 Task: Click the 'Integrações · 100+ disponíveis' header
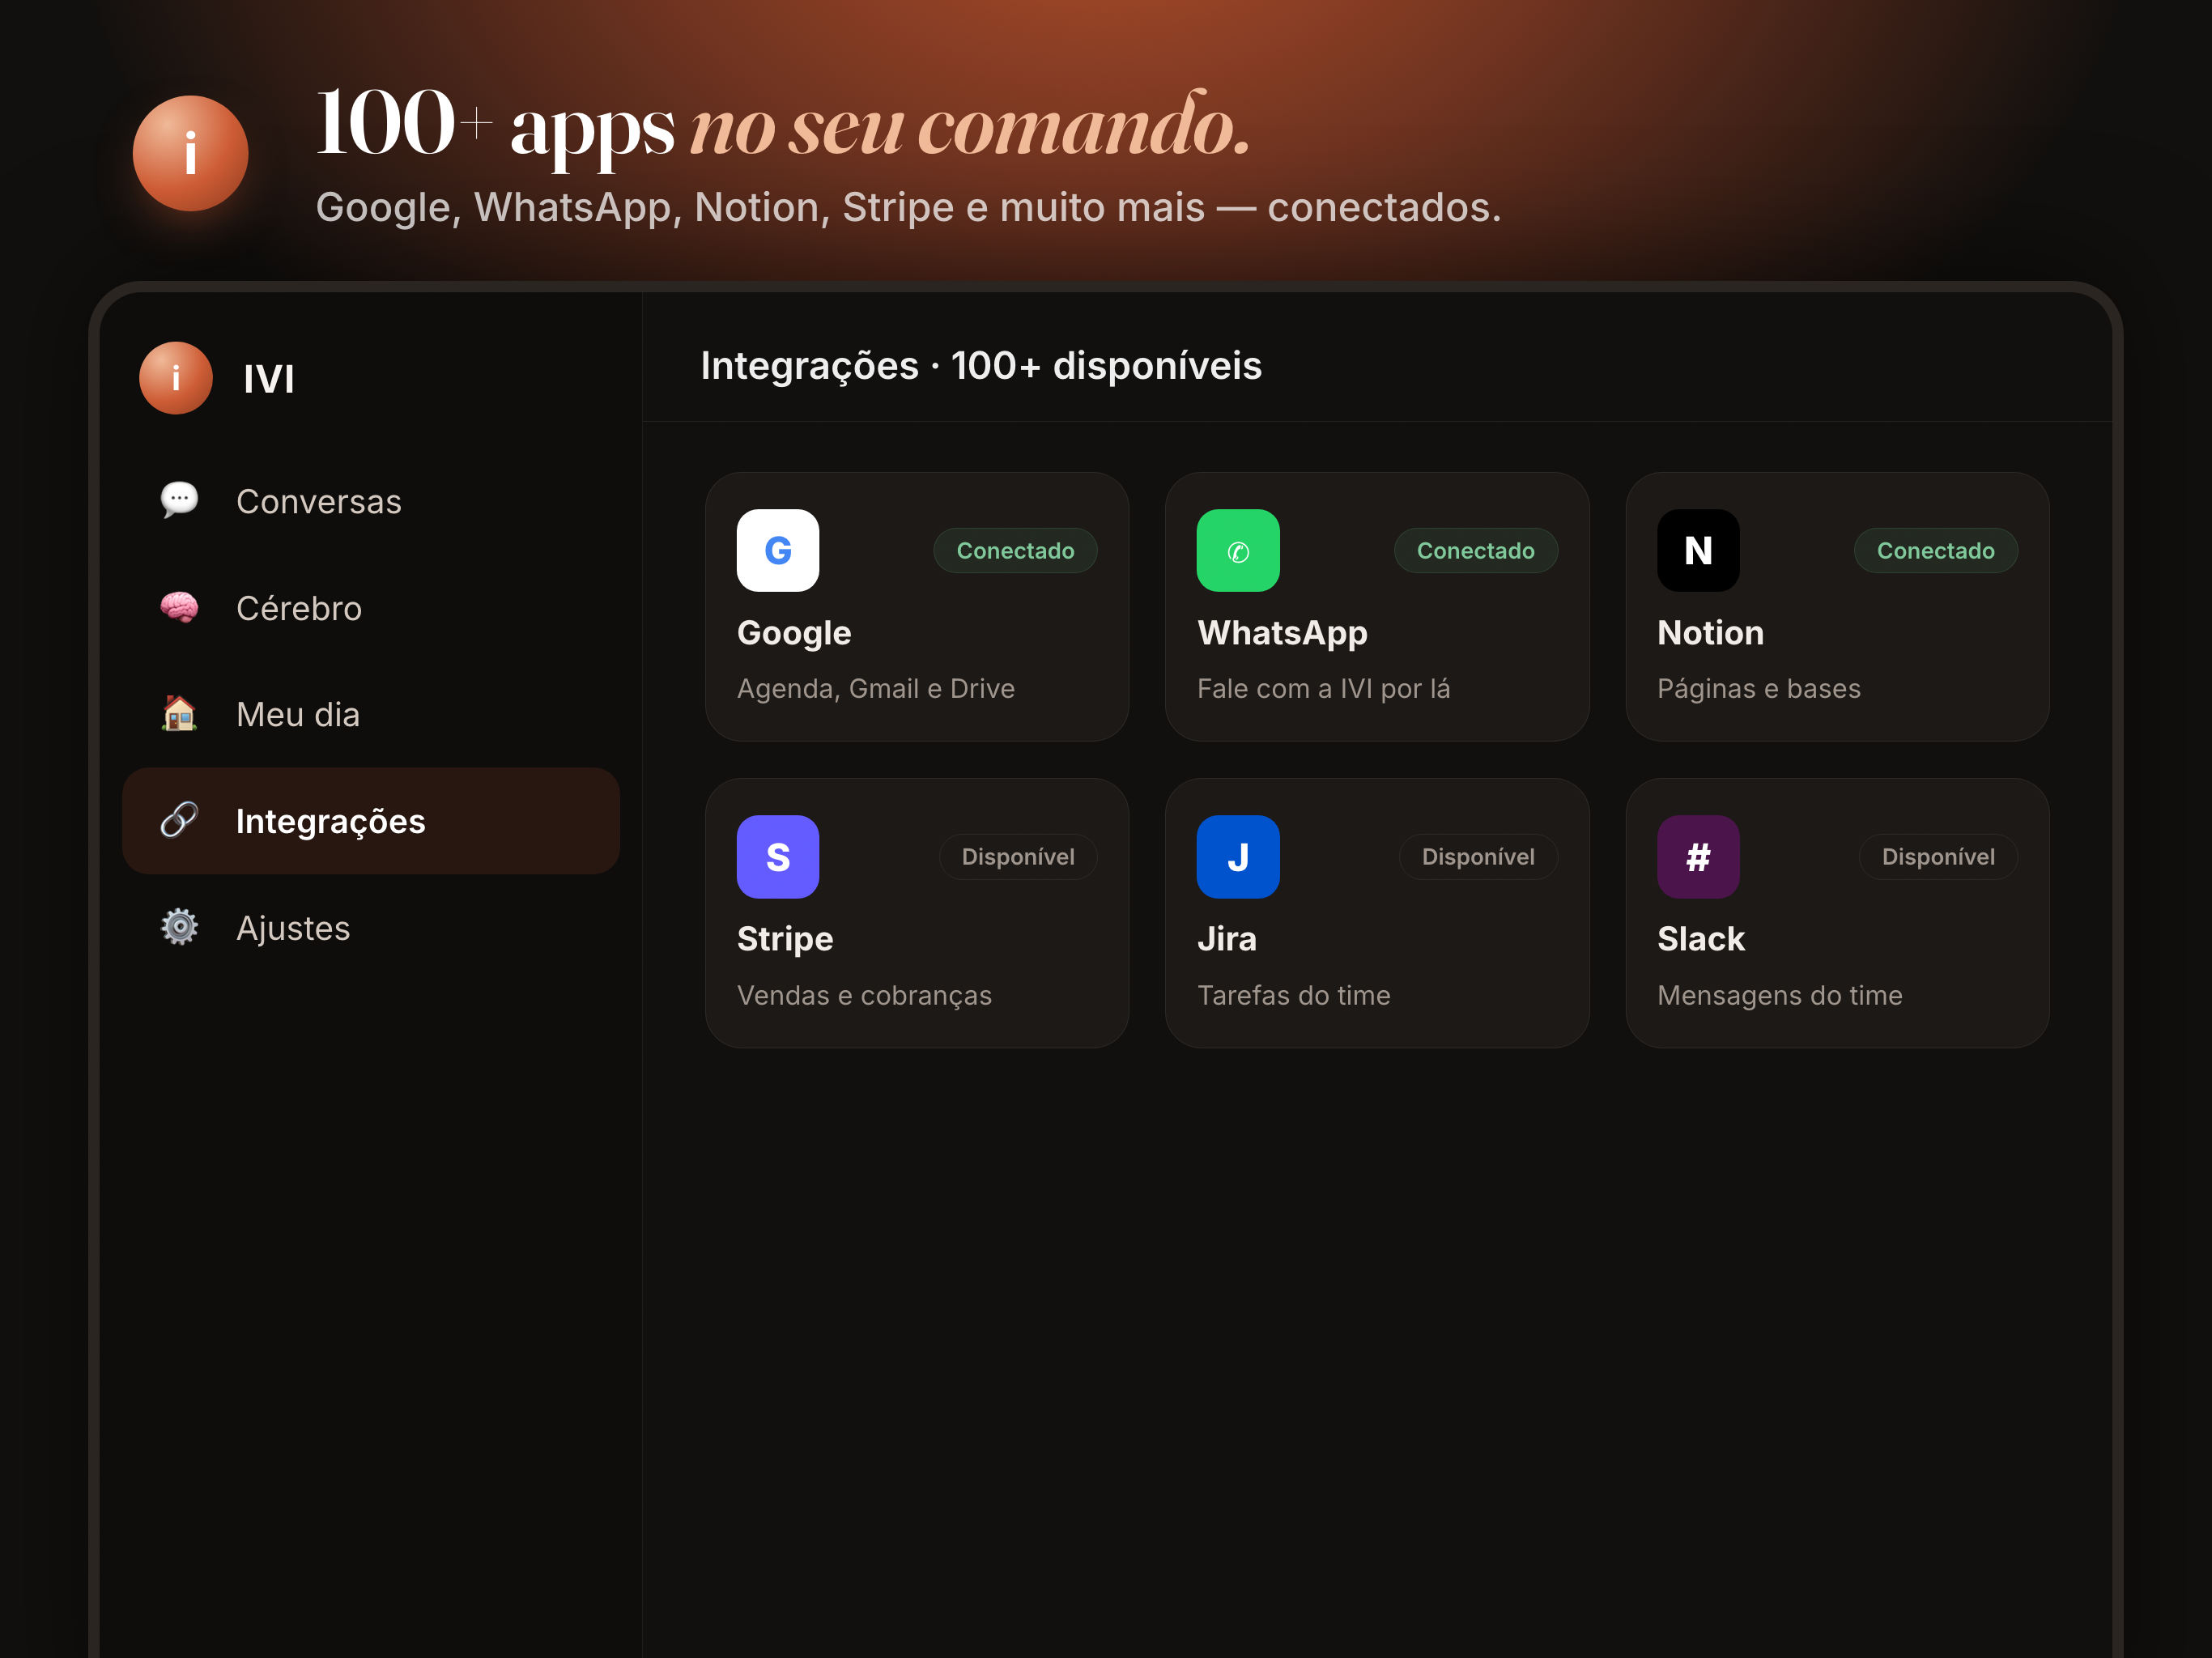pos(981,366)
